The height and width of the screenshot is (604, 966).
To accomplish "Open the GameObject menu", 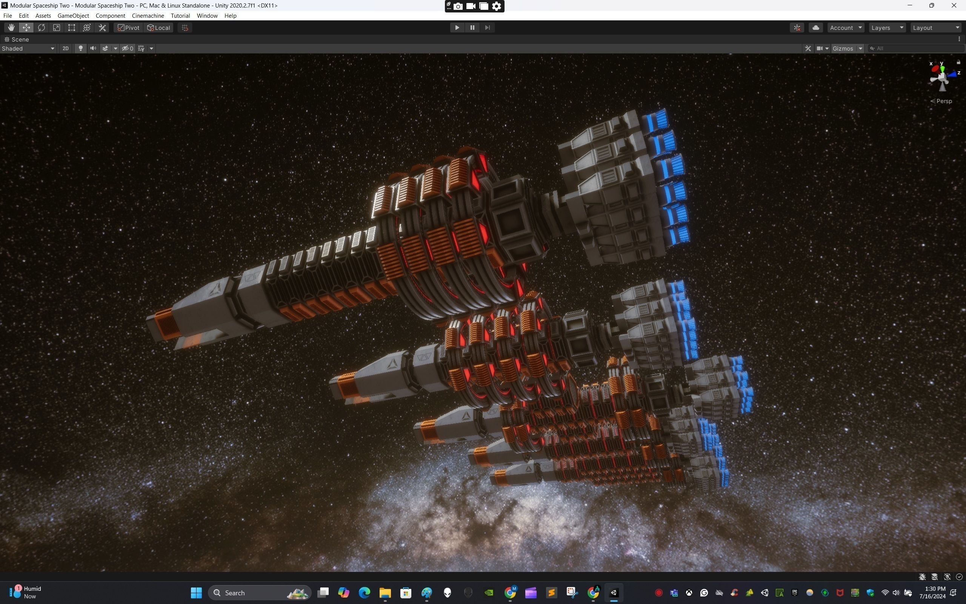I will point(73,15).
